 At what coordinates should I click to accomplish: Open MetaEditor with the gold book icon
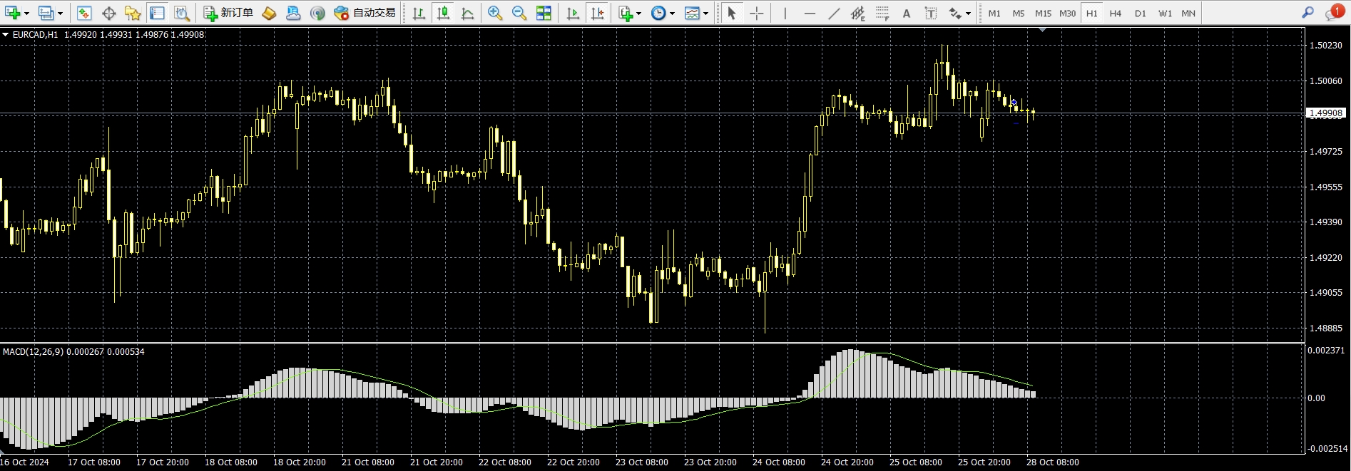pos(269,13)
